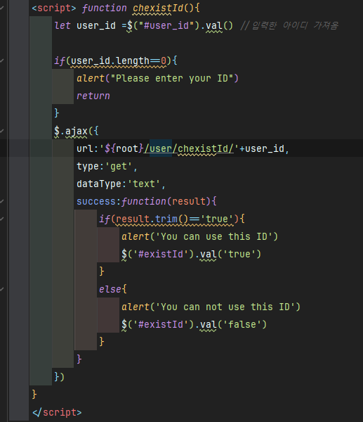
Task: Click the "#user_id" selector string
Action: (166, 25)
